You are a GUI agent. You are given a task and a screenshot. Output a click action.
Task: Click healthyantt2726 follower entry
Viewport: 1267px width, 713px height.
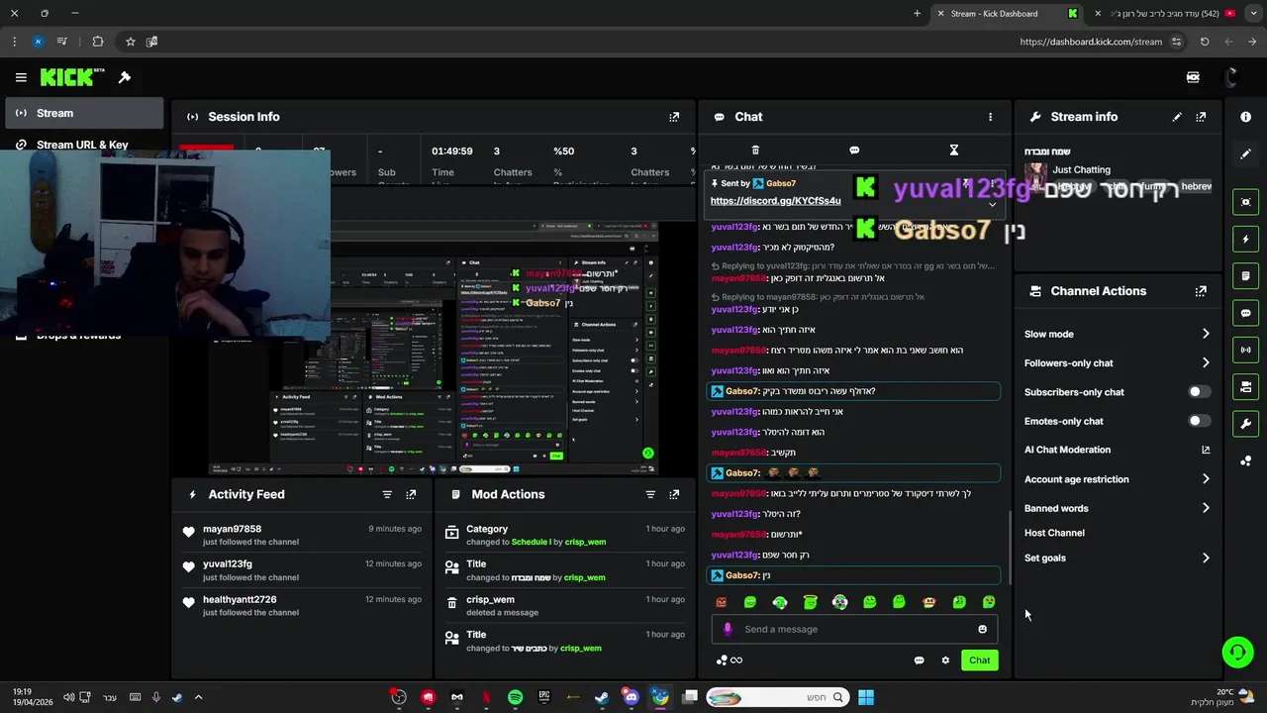click(240, 599)
